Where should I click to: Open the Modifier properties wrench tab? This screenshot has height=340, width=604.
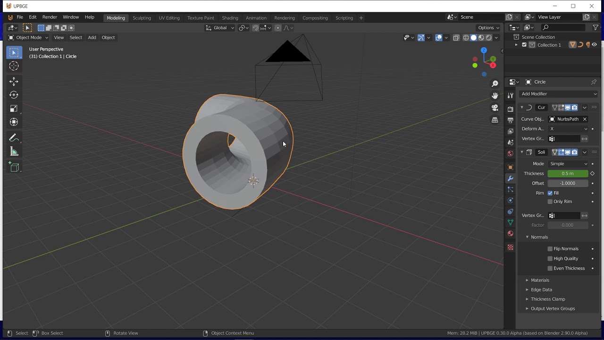[510, 178]
